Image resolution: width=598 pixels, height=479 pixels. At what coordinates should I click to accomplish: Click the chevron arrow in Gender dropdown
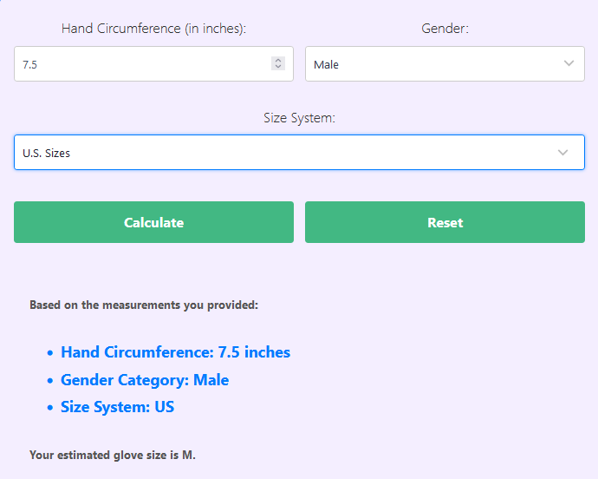(569, 64)
